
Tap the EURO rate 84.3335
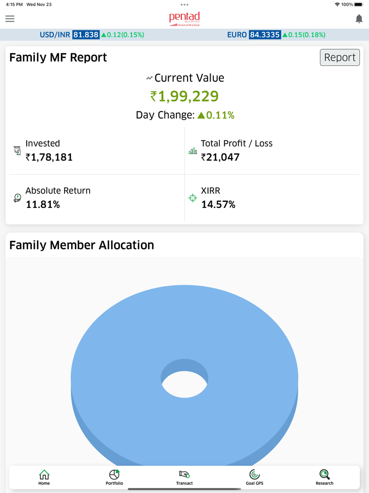click(264, 35)
